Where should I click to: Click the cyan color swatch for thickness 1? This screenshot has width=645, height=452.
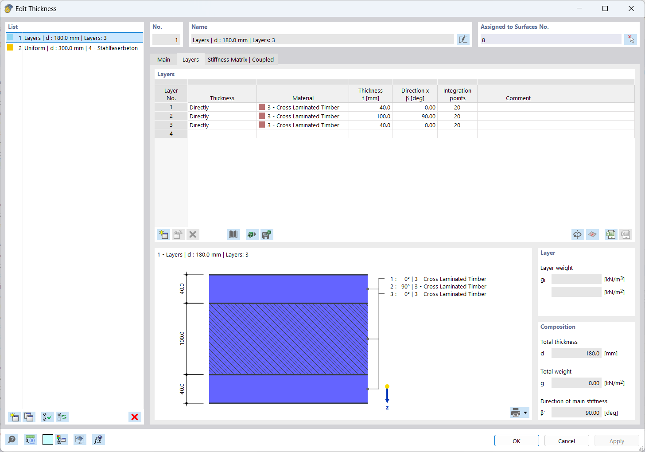(x=10, y=38)
